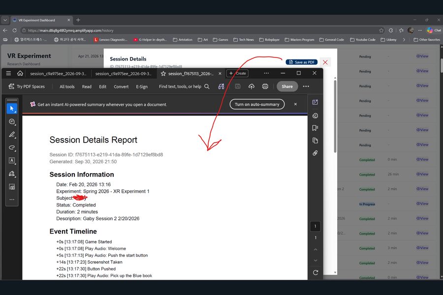Click the Share button in Acrobat
Image resolution: width=443 pixels, height=295 pixels.
(x=287, y=87)
